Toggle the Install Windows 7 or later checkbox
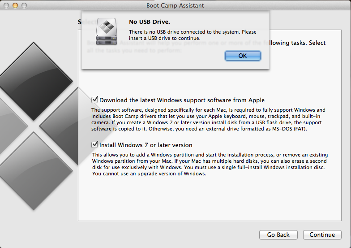The image size is (351, 248). [x=95, y=144]
